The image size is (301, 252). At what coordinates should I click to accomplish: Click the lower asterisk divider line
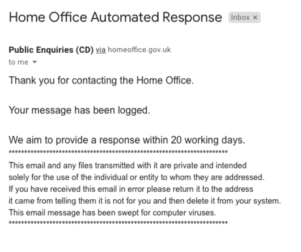coord(118,223)
